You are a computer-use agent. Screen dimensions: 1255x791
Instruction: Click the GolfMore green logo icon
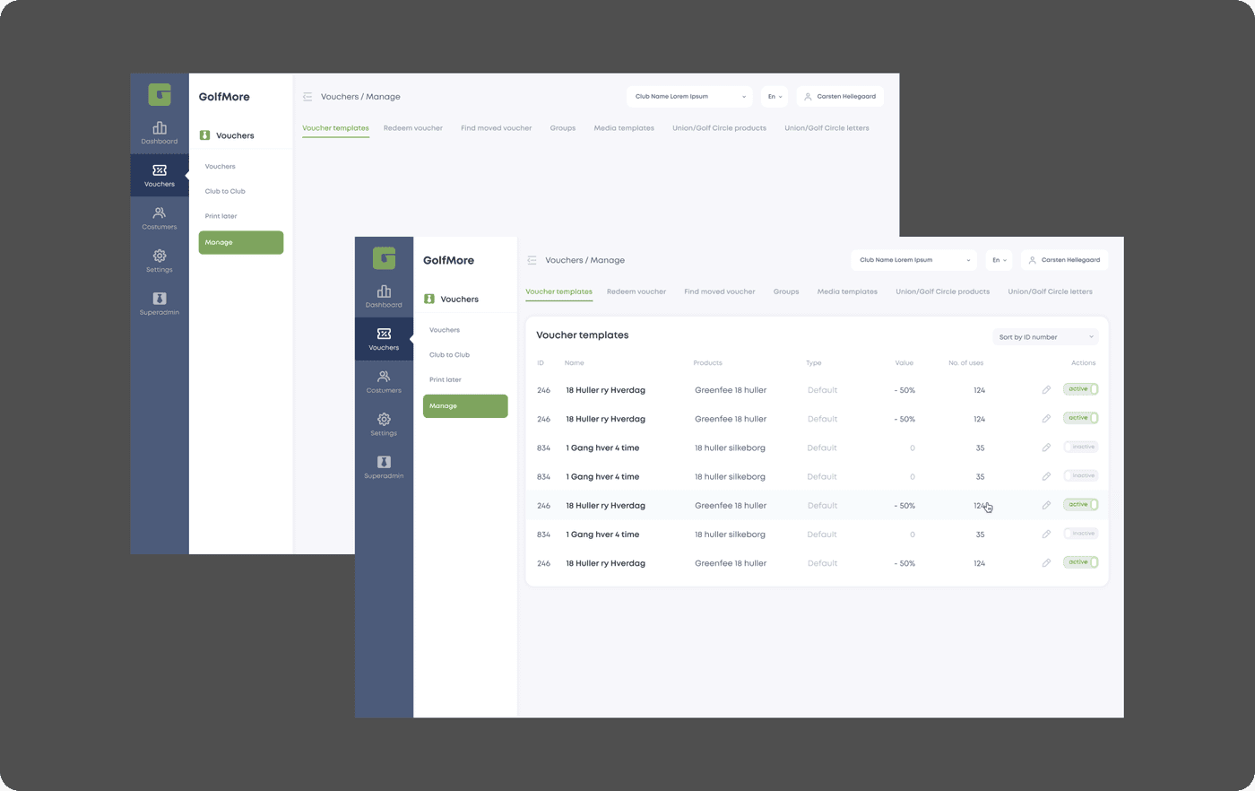tap(384, 258)
